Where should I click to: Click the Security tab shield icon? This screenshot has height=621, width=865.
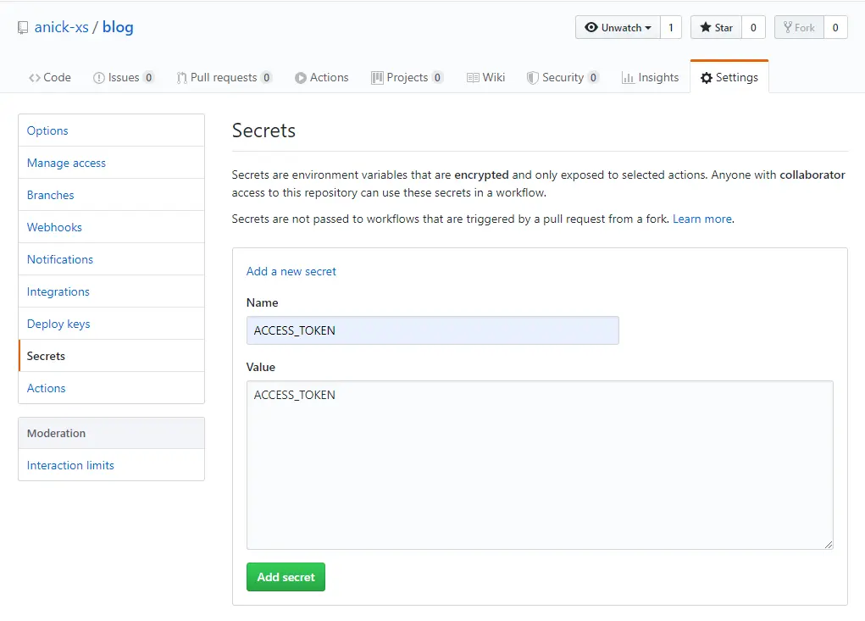pyautogui.click(x=532, y=78)
